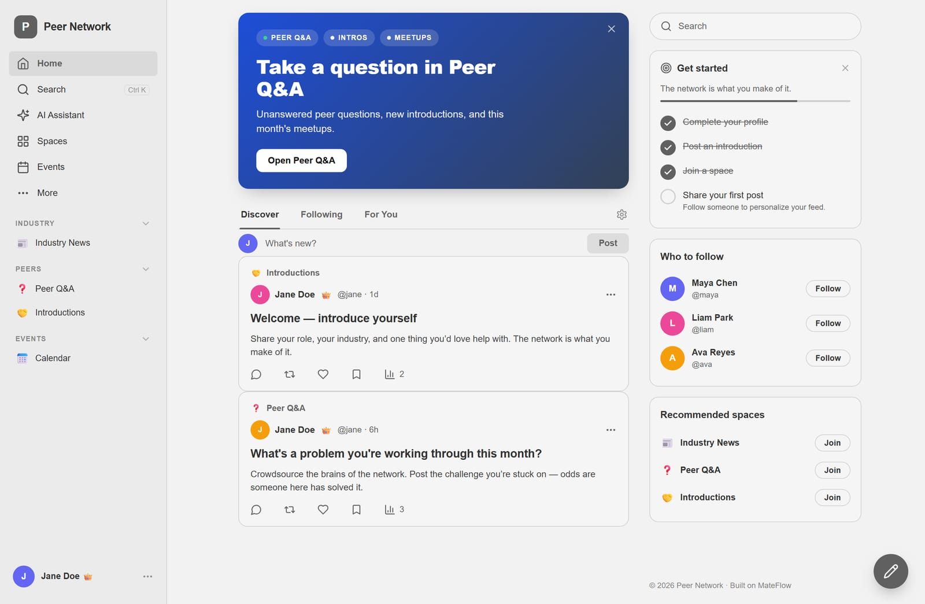Toggle the Complete your profile checkmark
Viewport: 925px width, 604px height.
pyautogui.click(x=668, y=123)
